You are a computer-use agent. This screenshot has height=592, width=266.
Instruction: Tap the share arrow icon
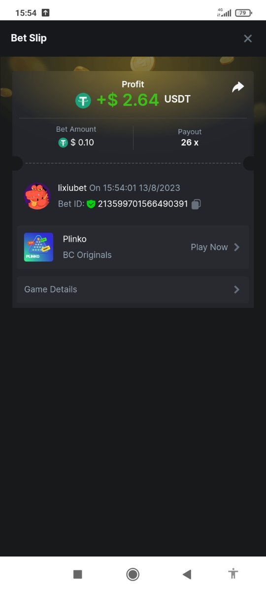coord(238,87)
